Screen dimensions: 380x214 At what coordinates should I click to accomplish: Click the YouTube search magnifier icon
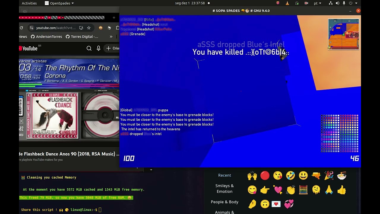pyautogui.click(x=89, y=48)
